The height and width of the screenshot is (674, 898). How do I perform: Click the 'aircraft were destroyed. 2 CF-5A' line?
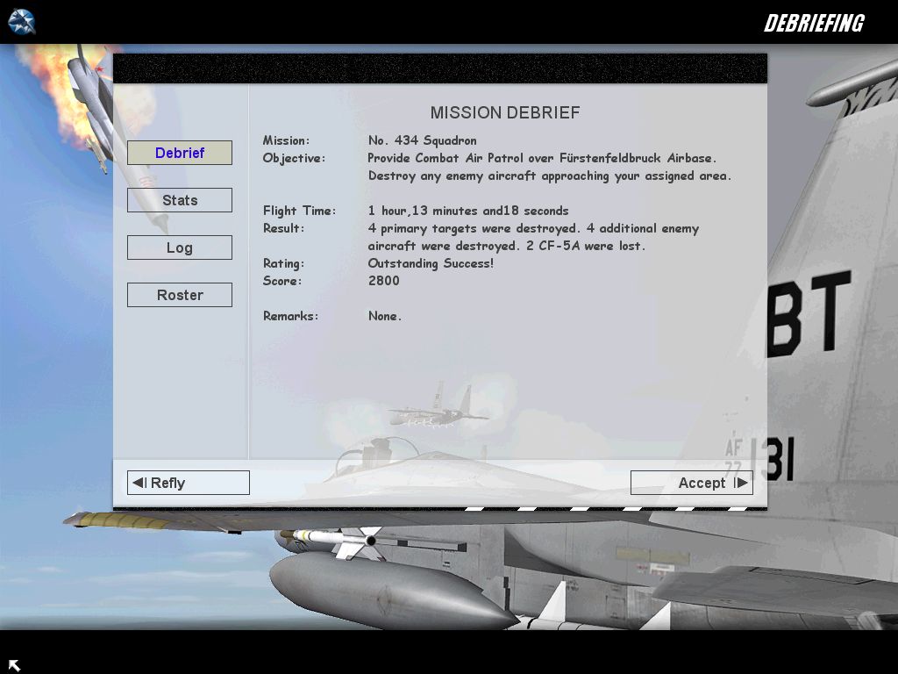point(506,246)
